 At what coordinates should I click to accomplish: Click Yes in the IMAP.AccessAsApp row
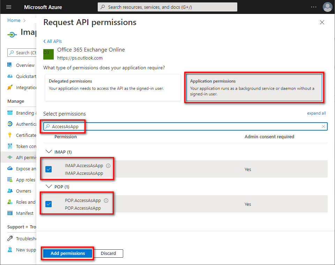(248, 170)
